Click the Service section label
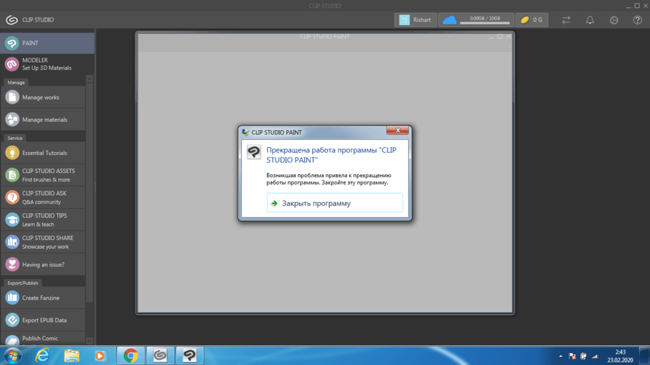This screenshot has height=365, width=650. coord(15,138)
